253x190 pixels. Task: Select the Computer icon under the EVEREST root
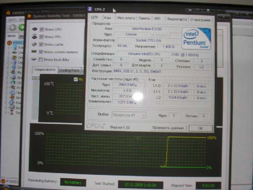(15, 47)
